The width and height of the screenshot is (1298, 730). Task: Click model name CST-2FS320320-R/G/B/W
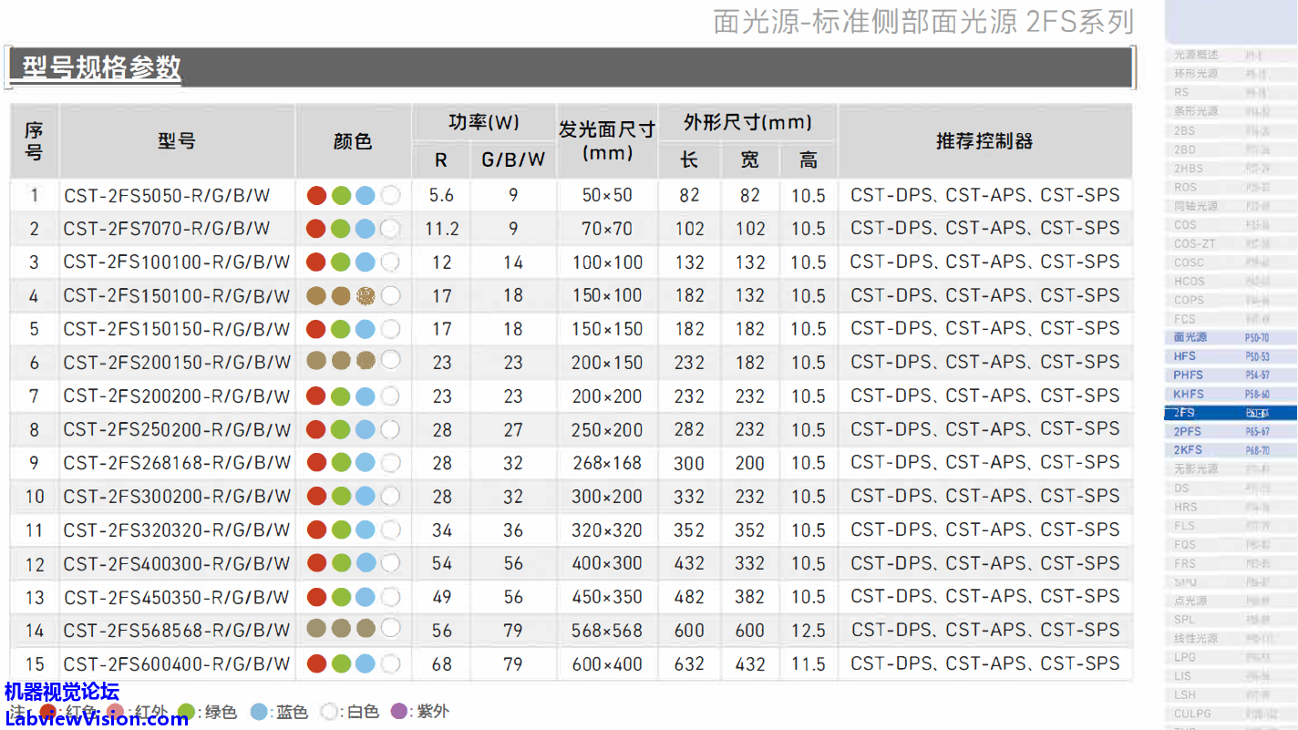pyautogui.click(x=177, y=530)
